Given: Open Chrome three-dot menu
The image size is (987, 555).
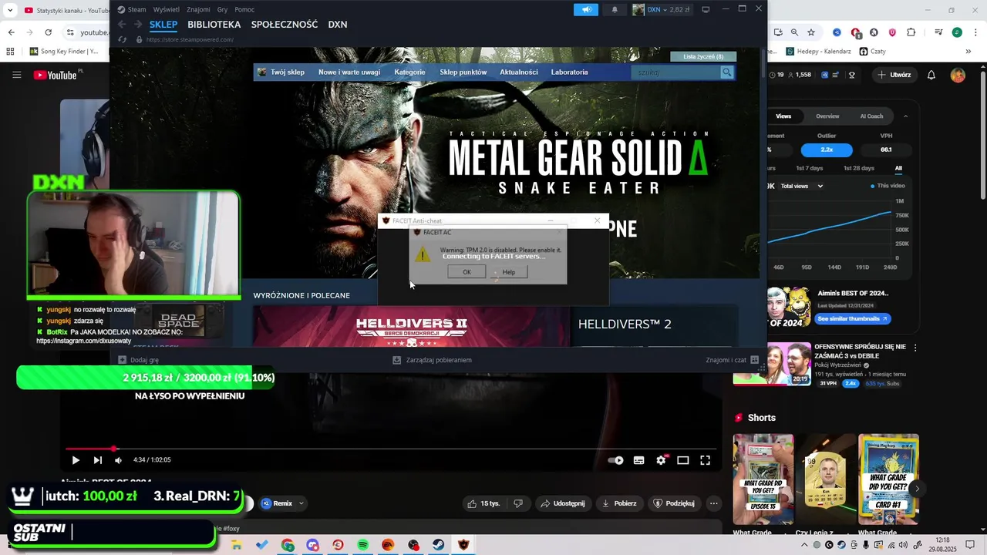Looking at the screenshot, I should (974, 32).
